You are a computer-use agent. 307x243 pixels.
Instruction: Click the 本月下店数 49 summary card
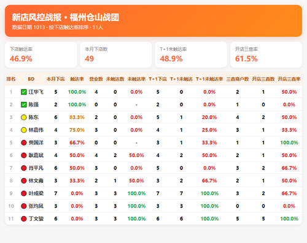click(x=116, y=55)
